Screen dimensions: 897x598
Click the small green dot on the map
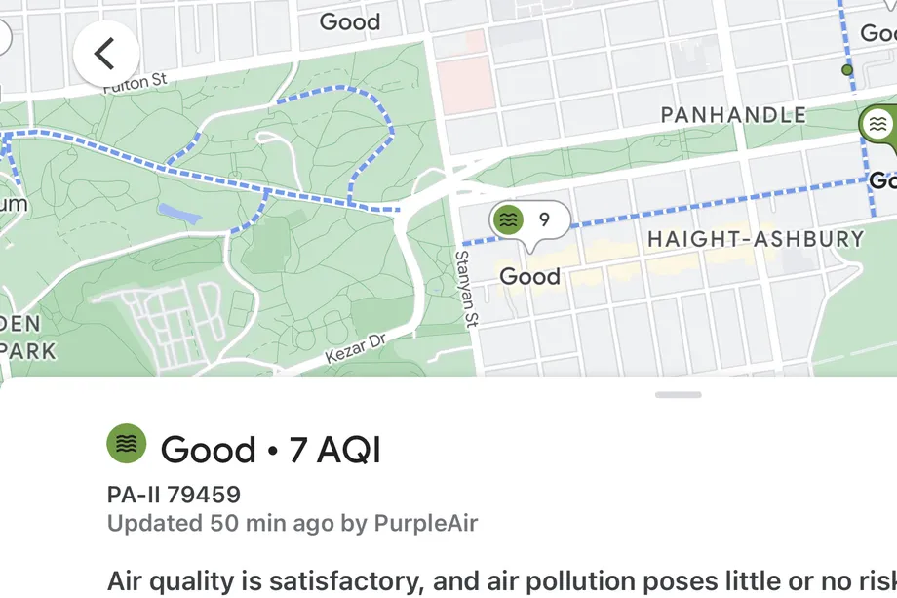(847, 70)
